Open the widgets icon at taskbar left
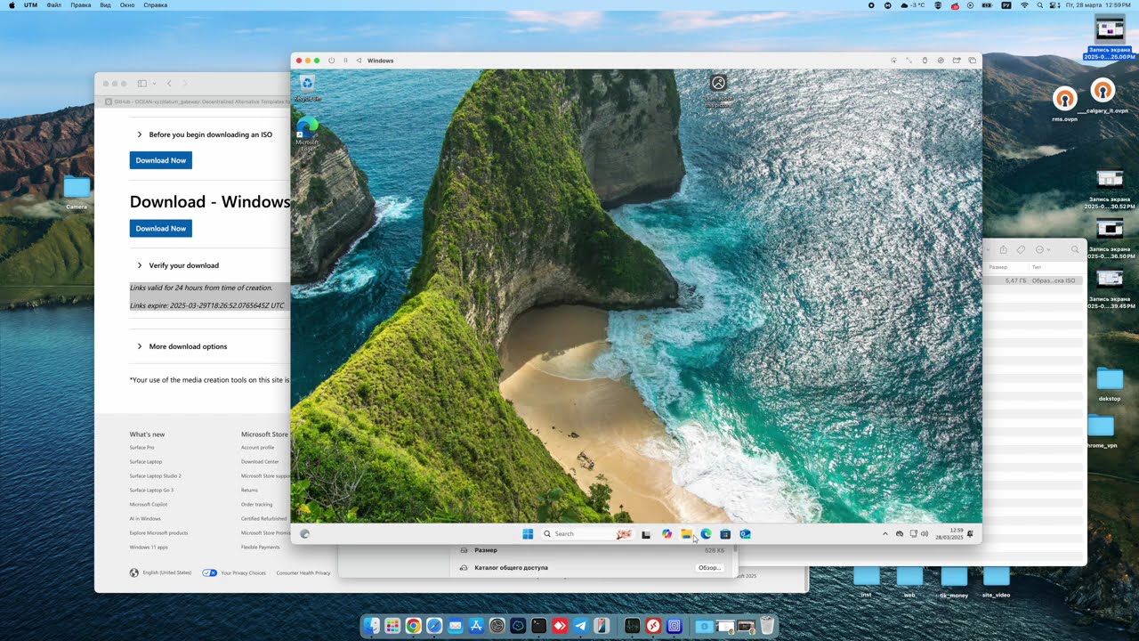 (x=305, y=534)
